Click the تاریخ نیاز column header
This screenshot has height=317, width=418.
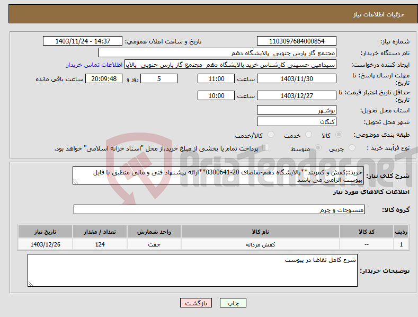coord(46,232)
